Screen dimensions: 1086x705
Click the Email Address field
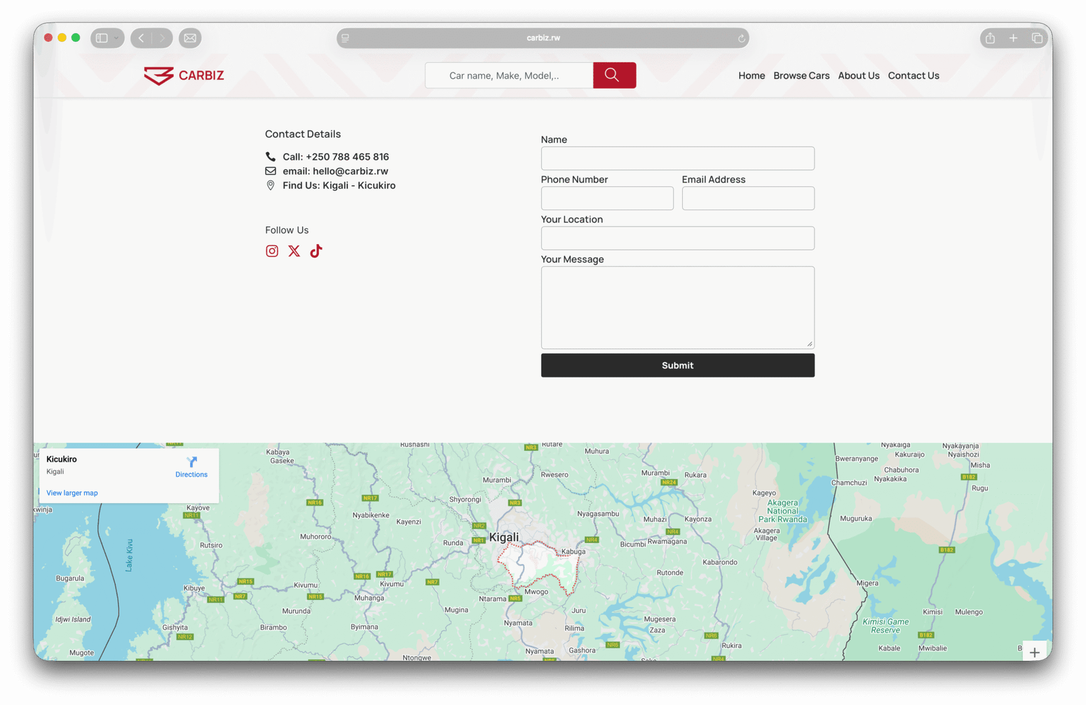(748, 199)
